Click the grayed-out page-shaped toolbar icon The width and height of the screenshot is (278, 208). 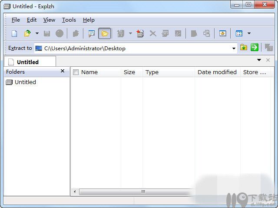194,33
